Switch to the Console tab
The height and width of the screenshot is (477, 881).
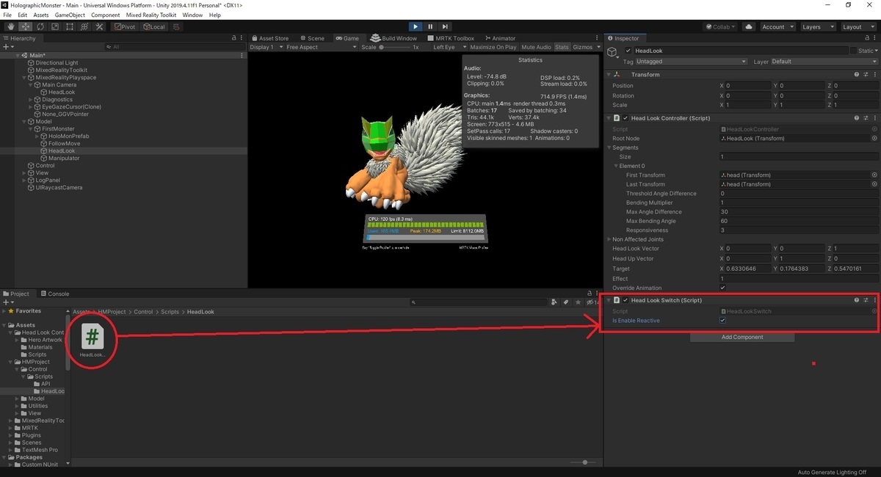click(x=55, y=294)
